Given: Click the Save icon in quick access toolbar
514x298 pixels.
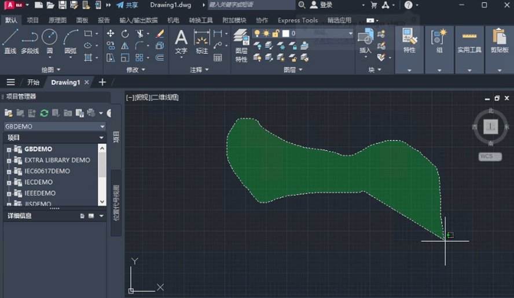Looking at the screenshot, I should pyautogui.click(x=63, y=5).
